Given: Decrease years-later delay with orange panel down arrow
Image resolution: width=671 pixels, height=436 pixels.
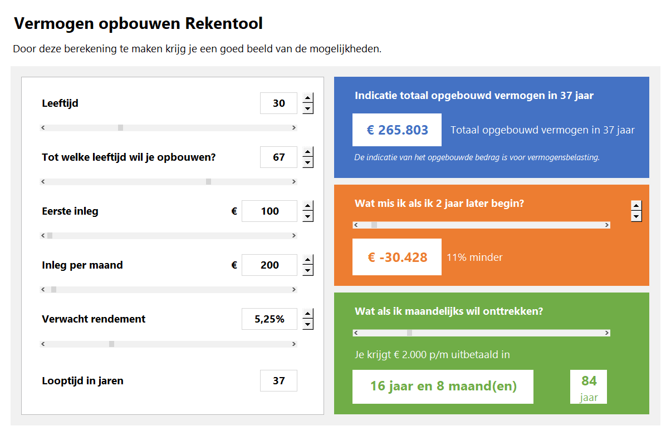Looking at the screenshot, I should pos(636,216).
